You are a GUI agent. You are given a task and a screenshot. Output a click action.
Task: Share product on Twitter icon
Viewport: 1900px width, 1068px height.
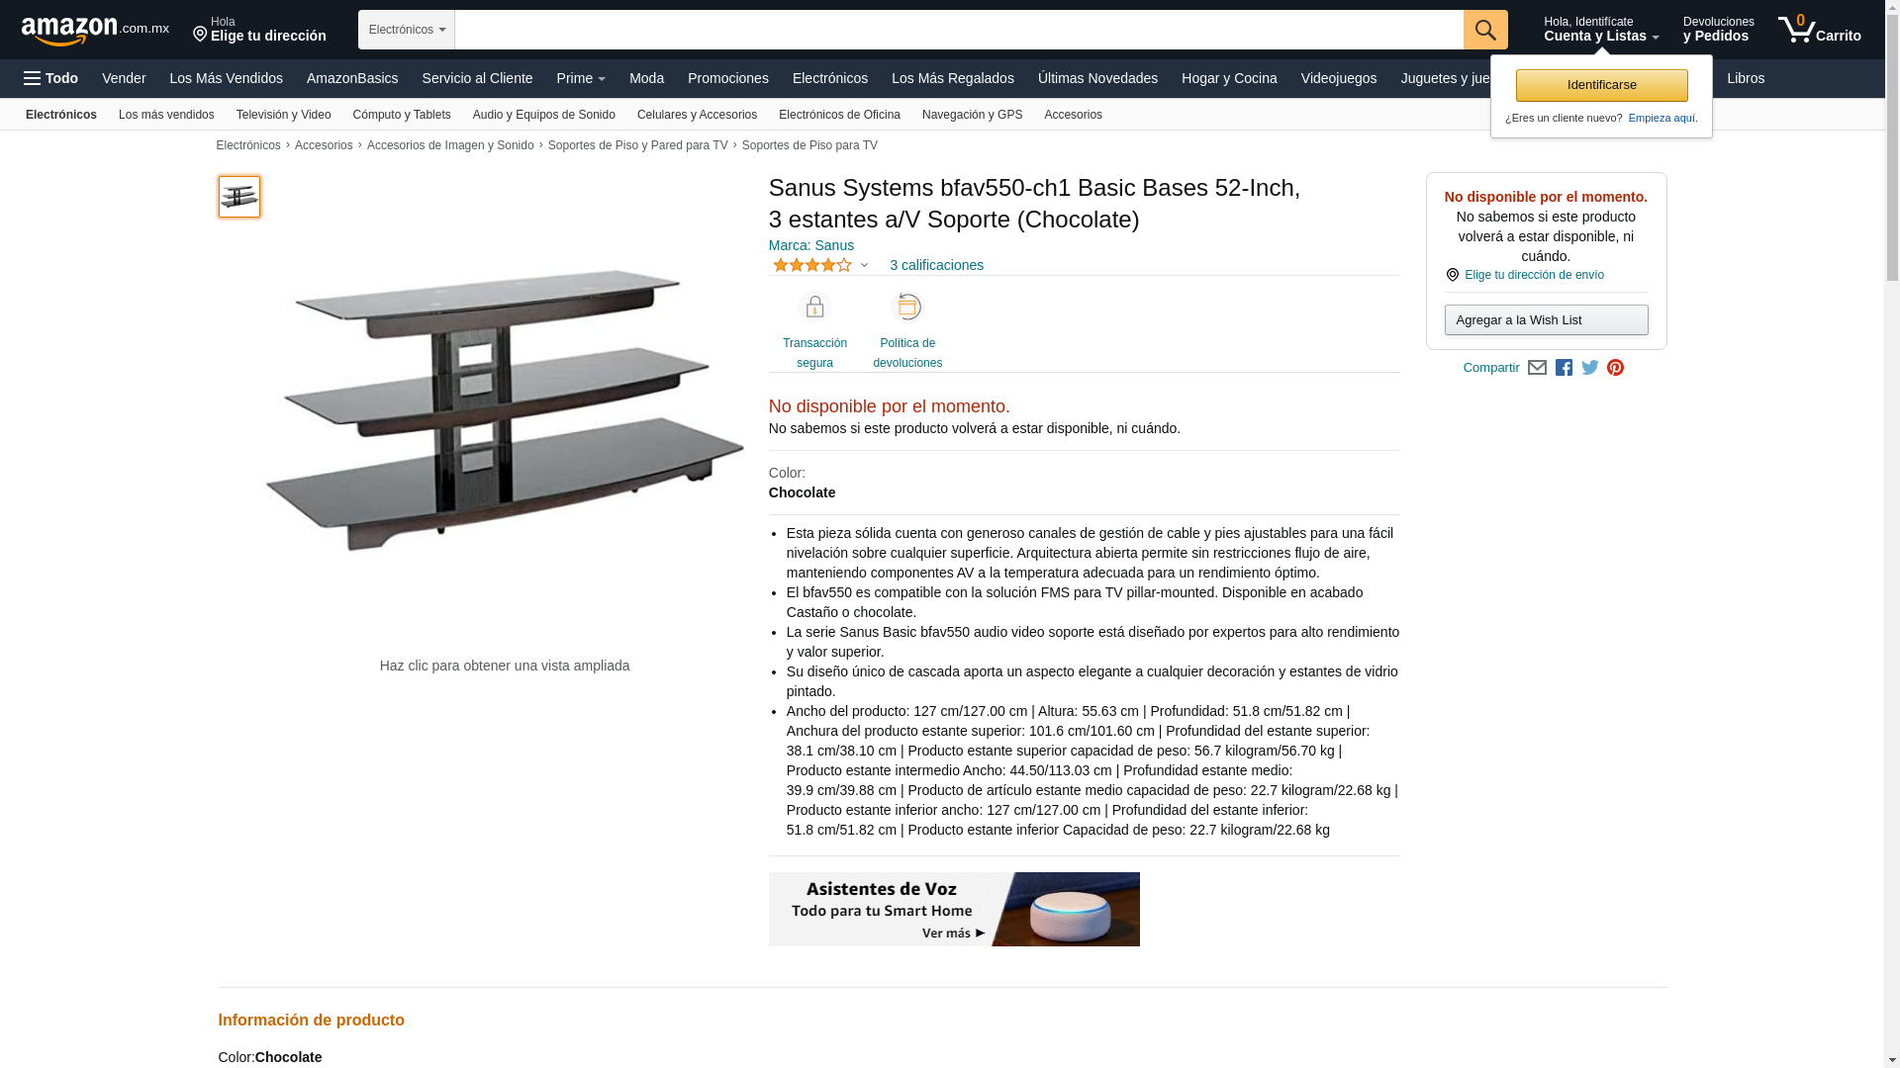click(x=1590, y=368)
